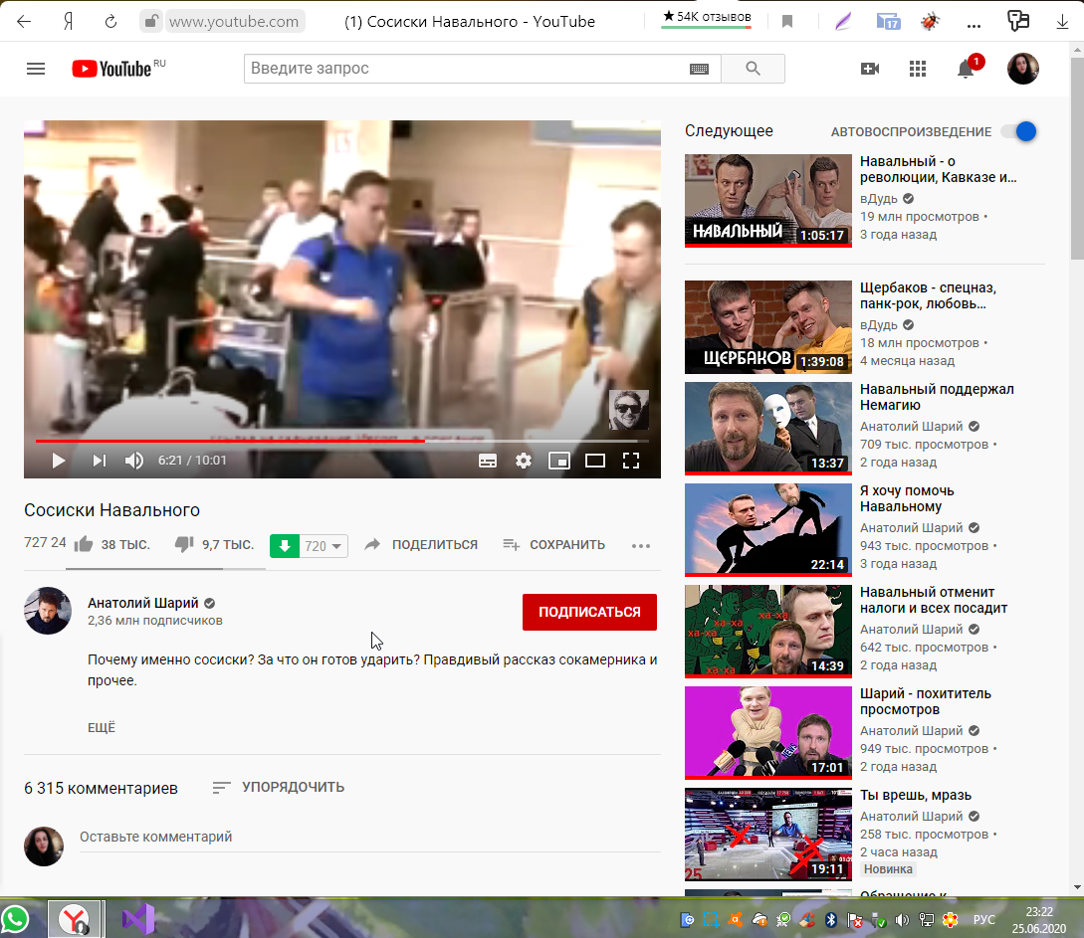Open Навальный - о революции video thumbnail
This screenshot has height=938, width=1084.
pos(768,200)
